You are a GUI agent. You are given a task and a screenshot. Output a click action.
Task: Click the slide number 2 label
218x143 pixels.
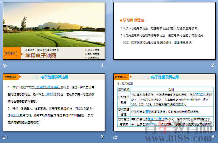(x=213, y=65)
